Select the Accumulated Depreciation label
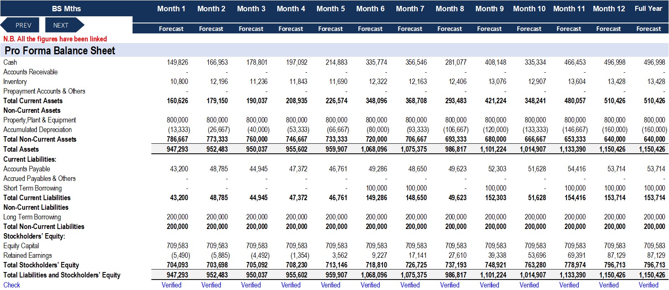 38,130
